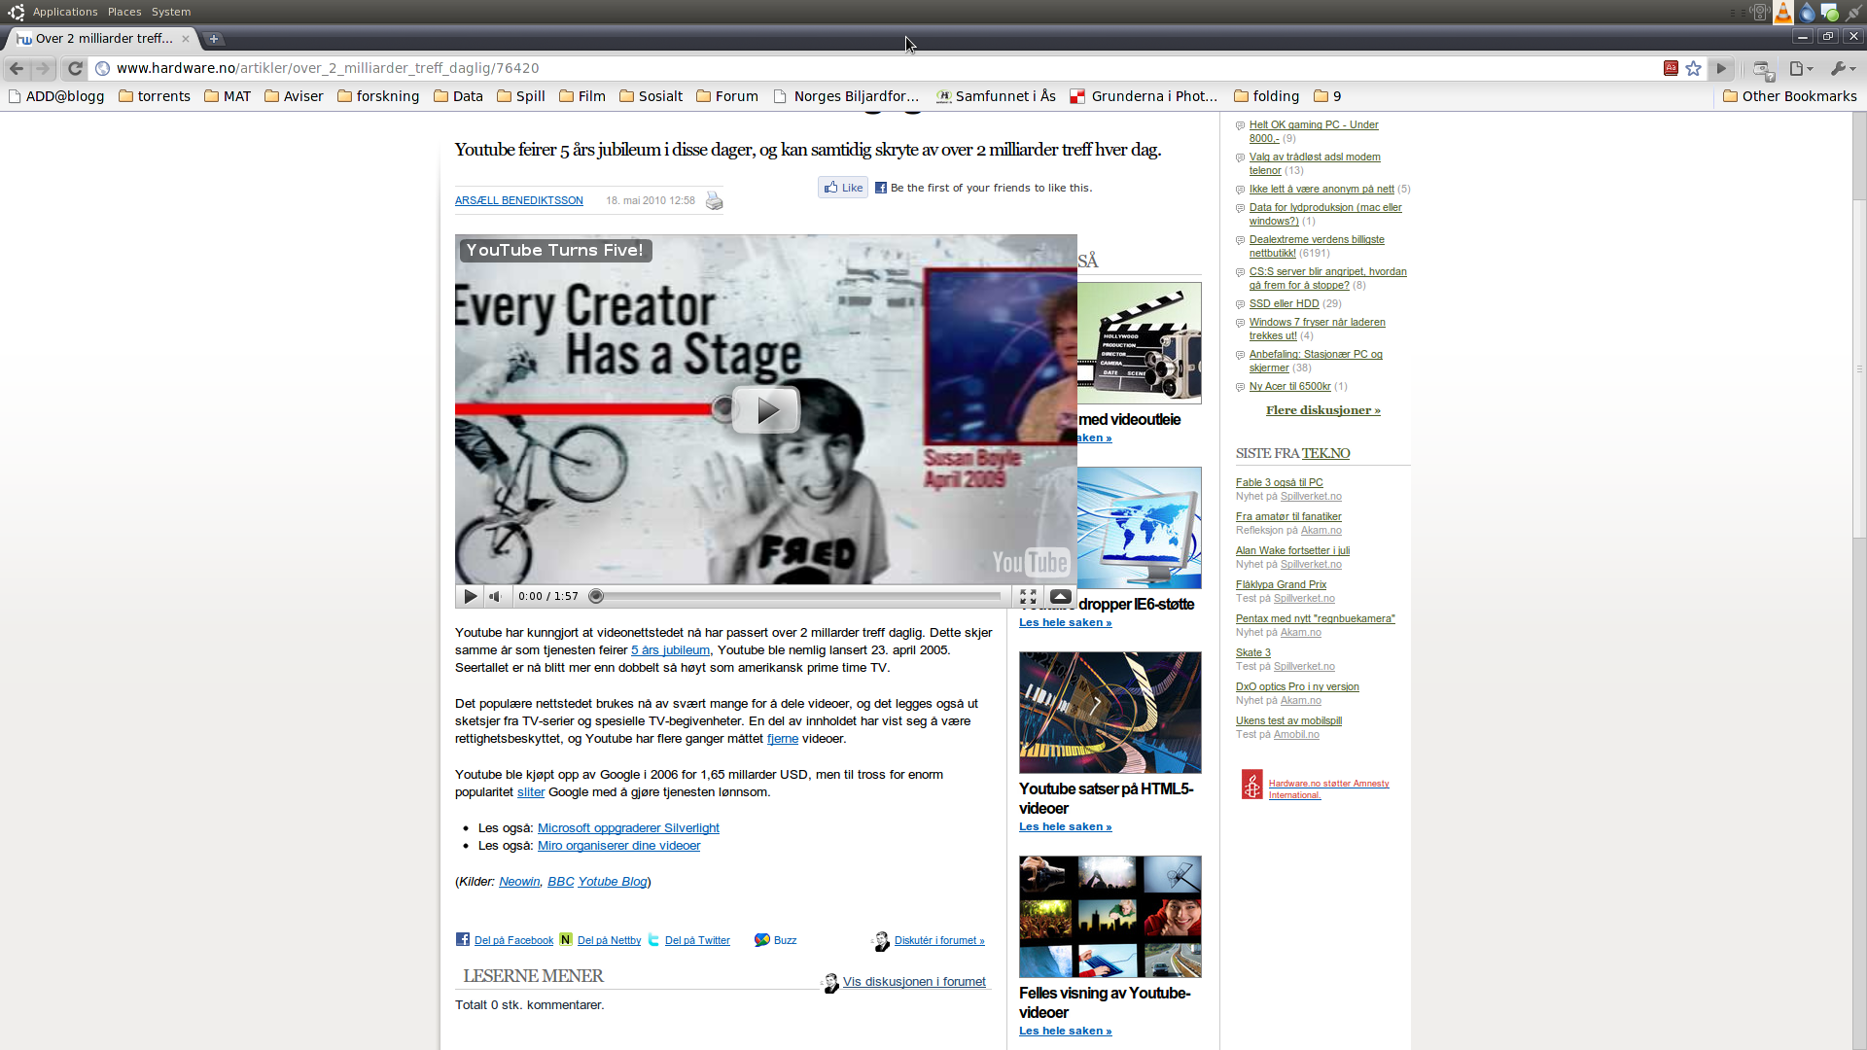Open the Aviser bookmark folder
Screen dimensions: 1867x1050
coord(294,96)
